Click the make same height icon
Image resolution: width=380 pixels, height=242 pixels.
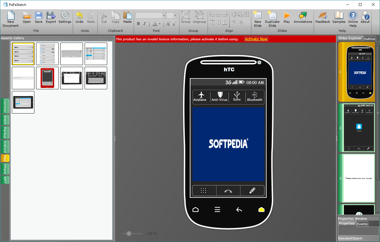click(240, 14)
